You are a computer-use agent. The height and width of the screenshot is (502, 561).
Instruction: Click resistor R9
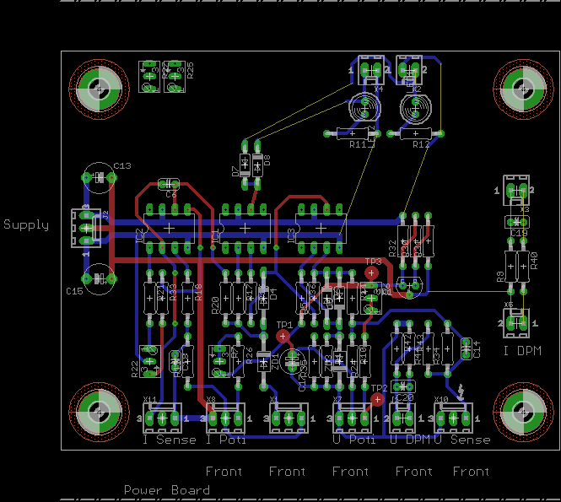pos(510,267)
